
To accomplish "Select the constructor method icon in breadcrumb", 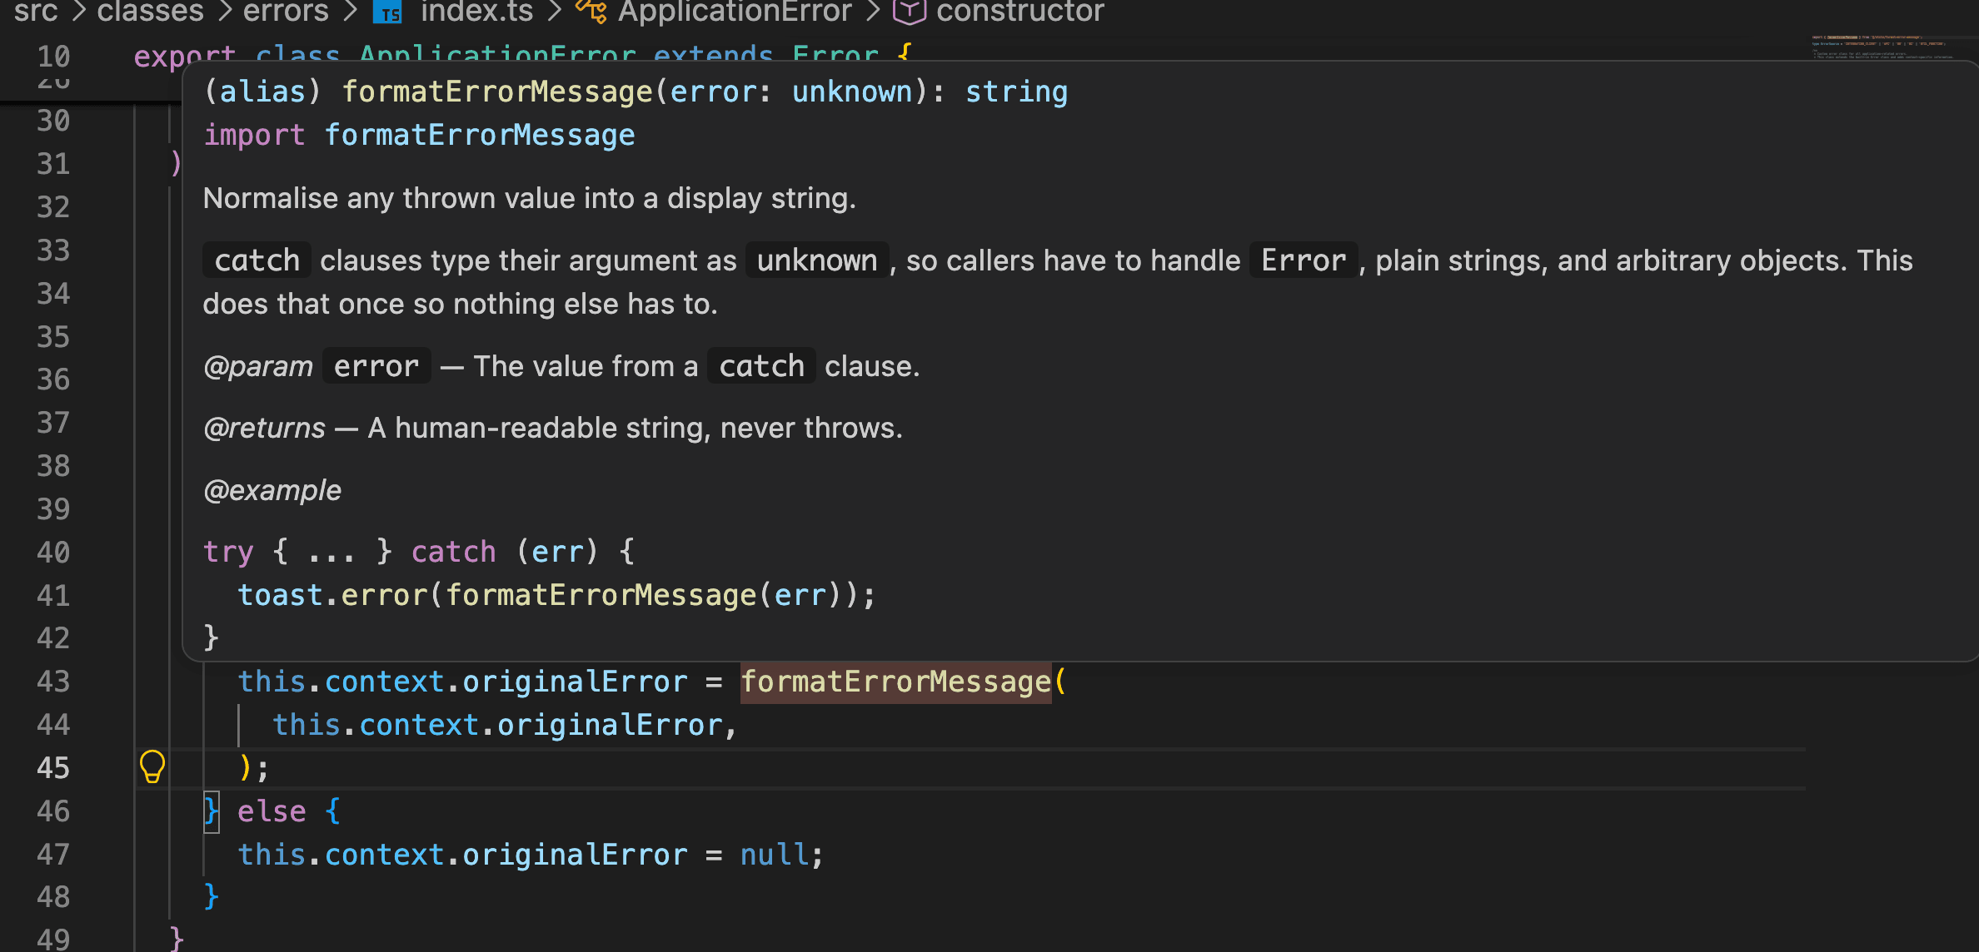I will (x=909, y=11).
